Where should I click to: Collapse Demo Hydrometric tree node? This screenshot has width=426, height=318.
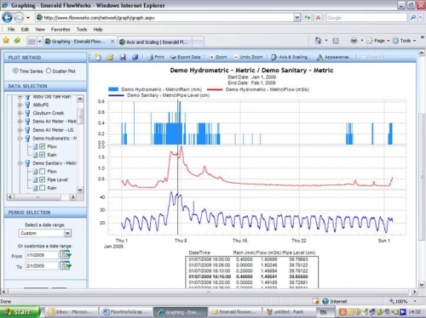click(20, 139)
